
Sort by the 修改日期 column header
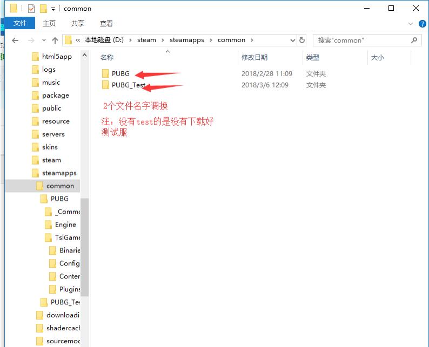[x=254, y=57]
